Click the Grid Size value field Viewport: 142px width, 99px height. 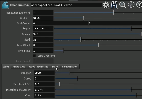(x=43, y=18)
